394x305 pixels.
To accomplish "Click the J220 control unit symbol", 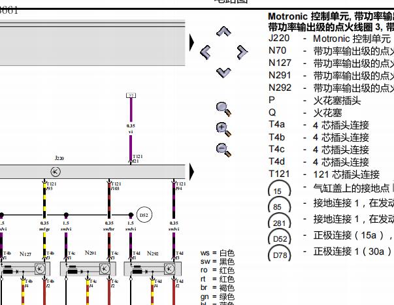I will tap(56, 172).
